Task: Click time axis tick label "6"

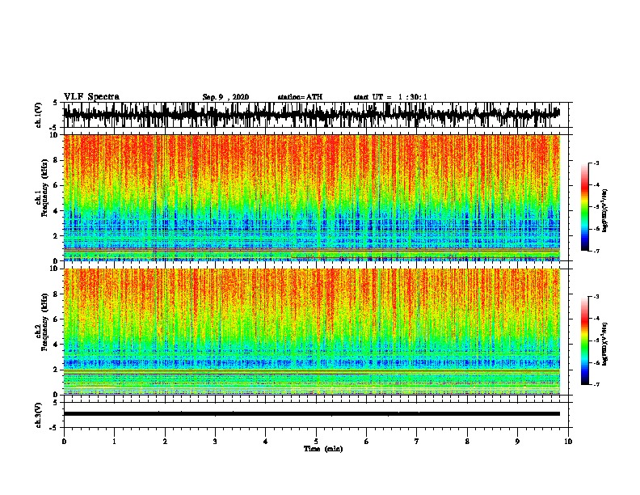Action: click(367, 442)
